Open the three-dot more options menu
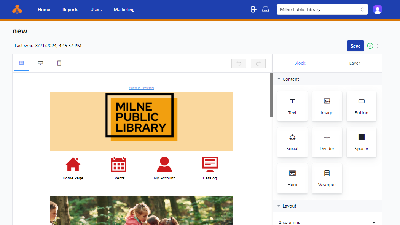 pyautogui.click(x=377, y=46)
